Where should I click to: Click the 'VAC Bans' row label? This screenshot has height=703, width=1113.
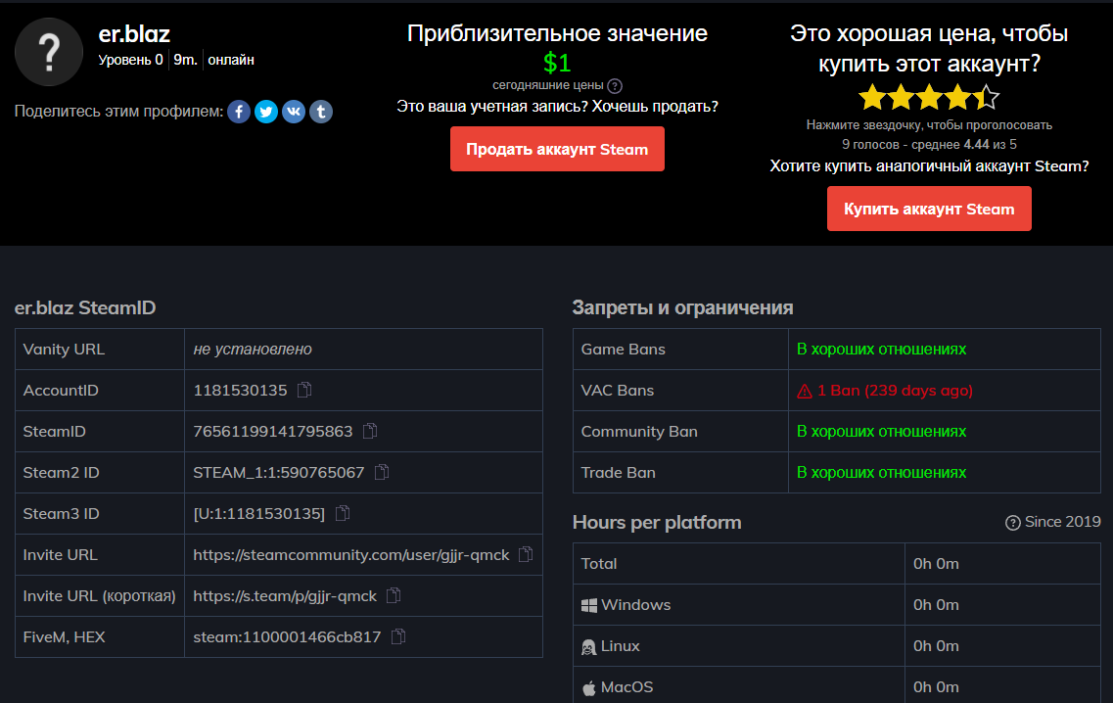tap(618, 391)
